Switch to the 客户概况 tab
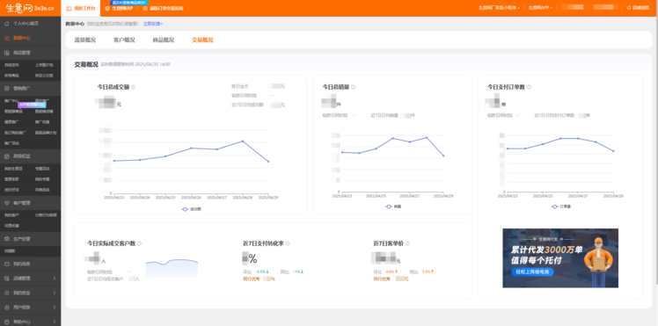 (x=124, y=40)
